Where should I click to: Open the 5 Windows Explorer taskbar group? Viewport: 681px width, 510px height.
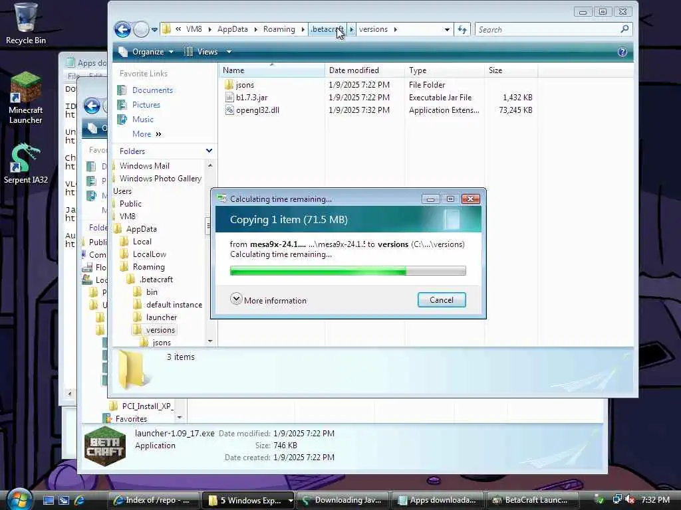click(248, 500)
